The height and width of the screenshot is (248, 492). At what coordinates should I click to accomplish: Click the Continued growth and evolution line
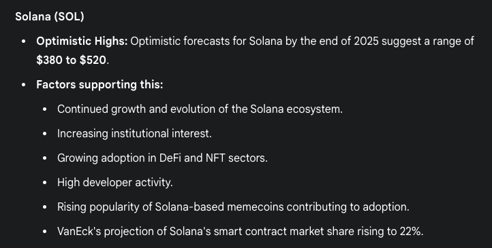[x=200, y=109]
